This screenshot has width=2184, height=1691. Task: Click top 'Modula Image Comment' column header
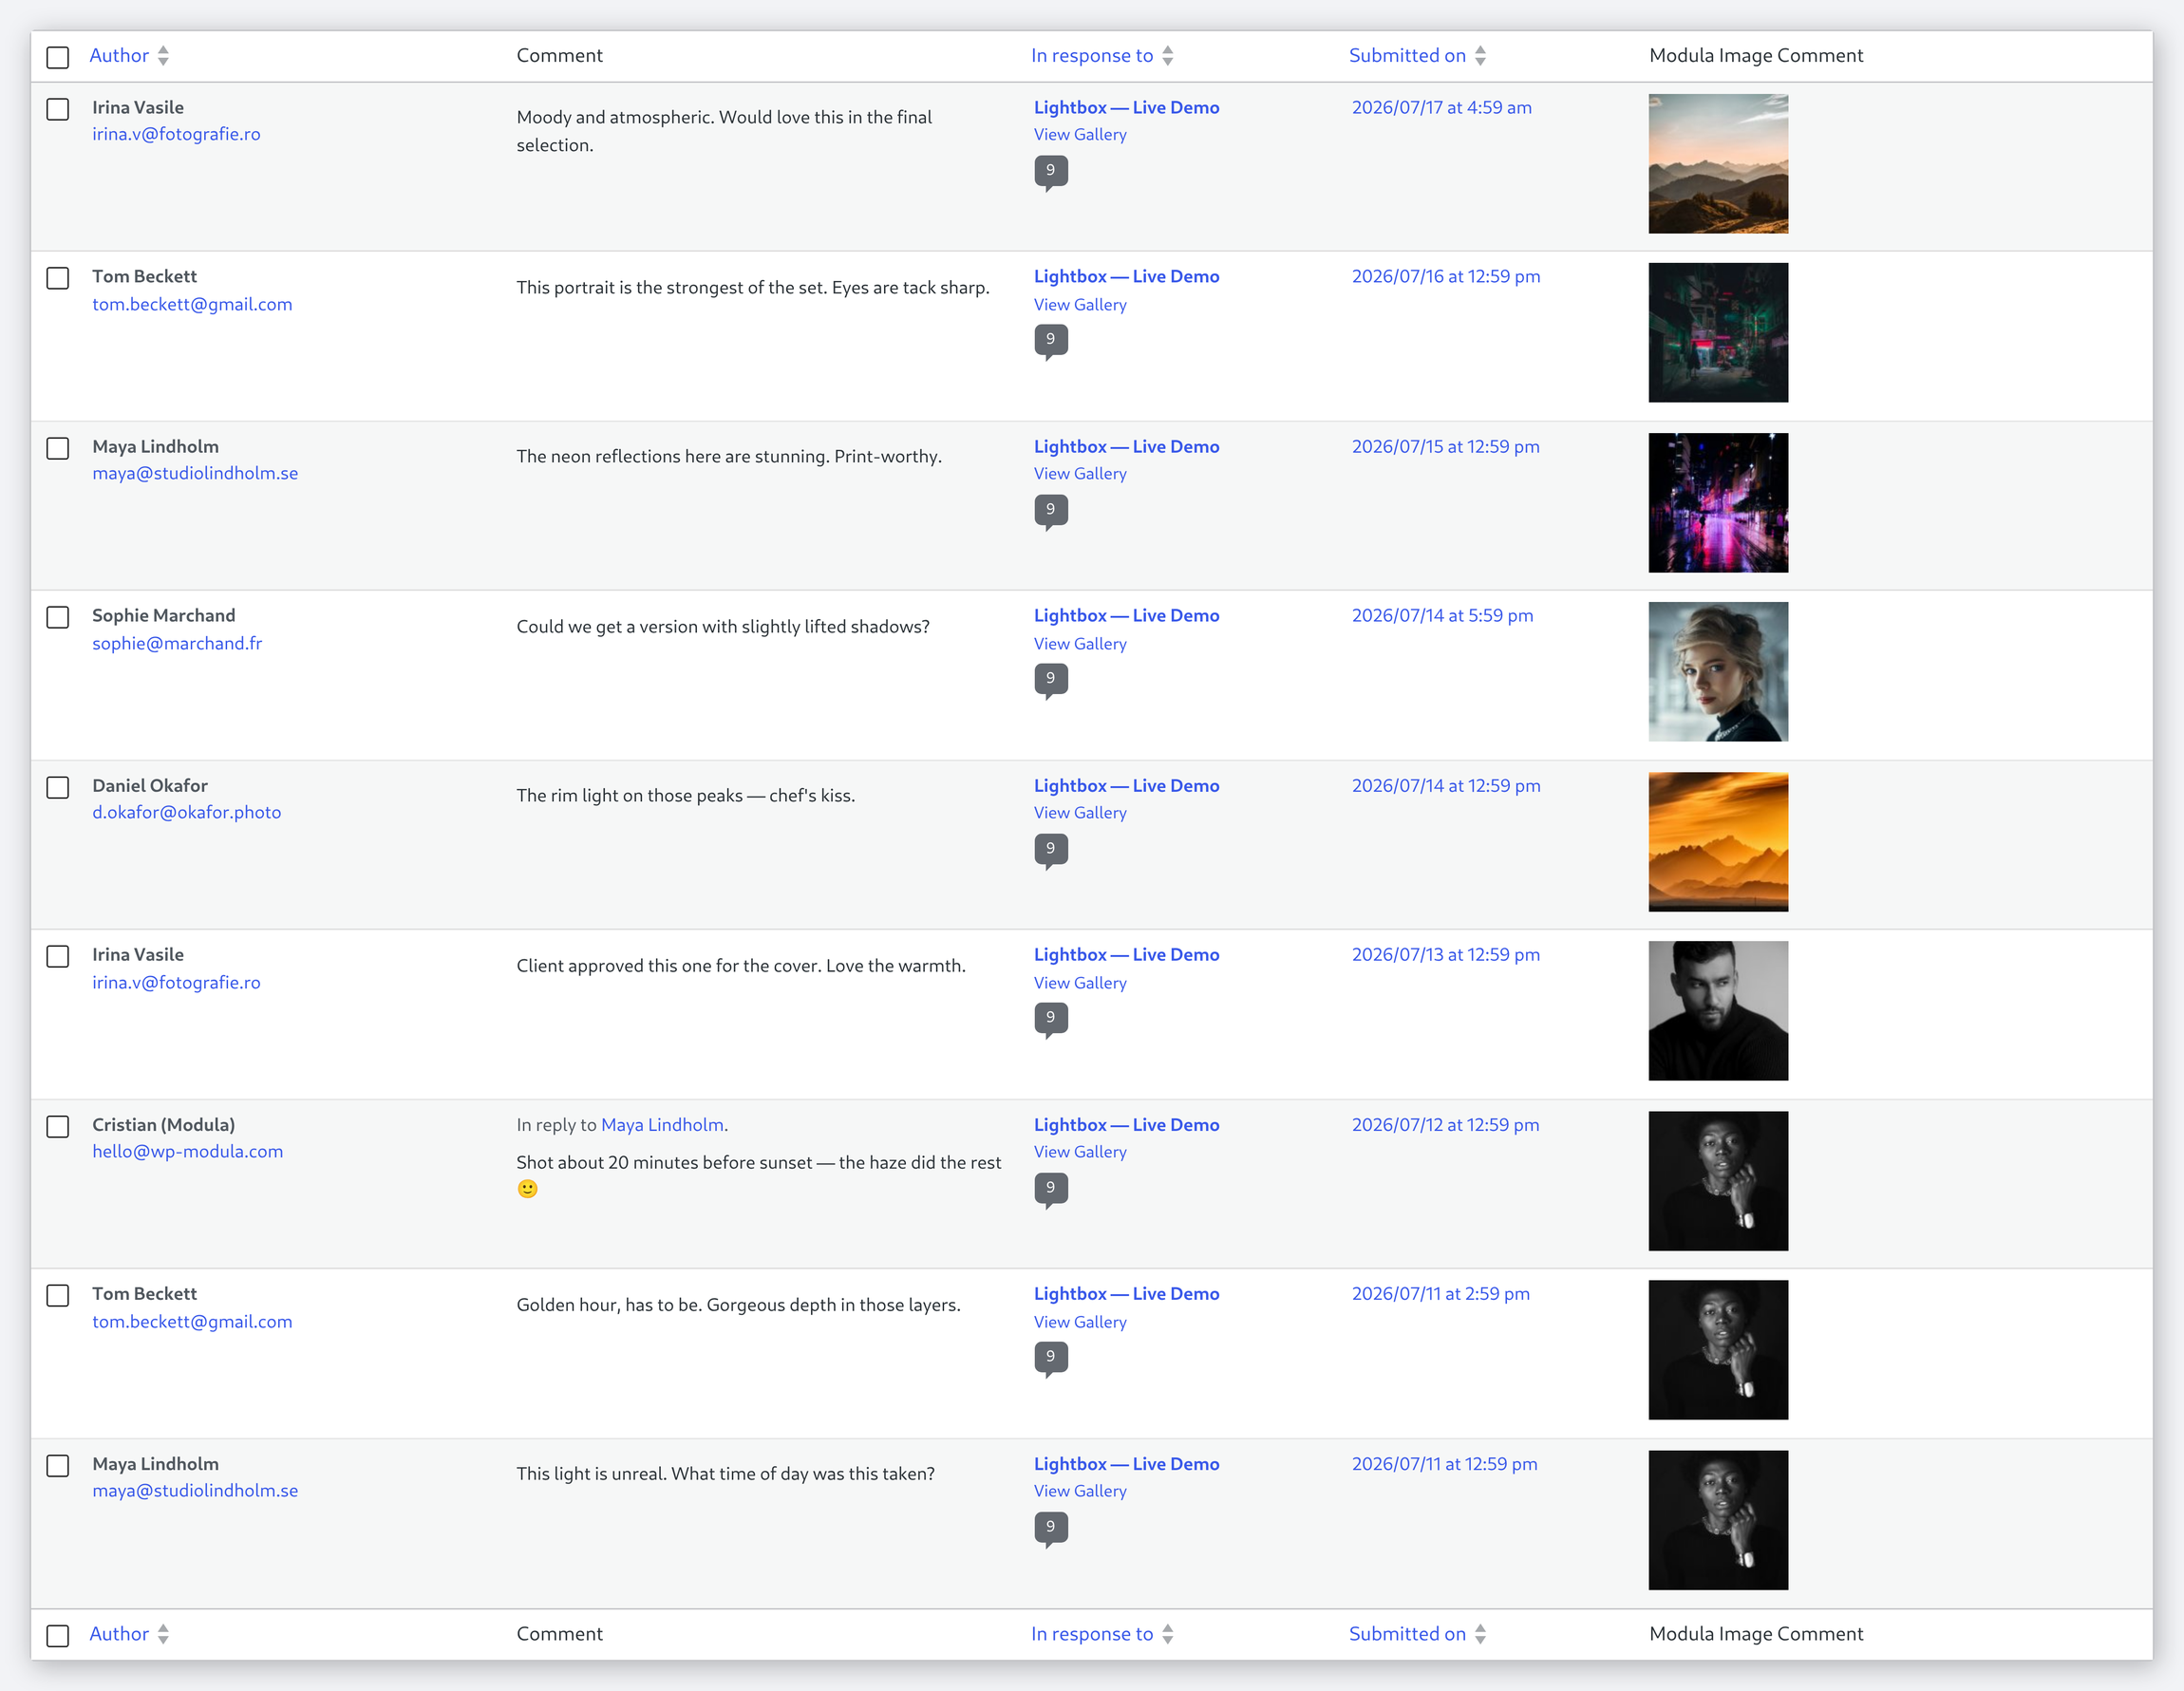1756,56
